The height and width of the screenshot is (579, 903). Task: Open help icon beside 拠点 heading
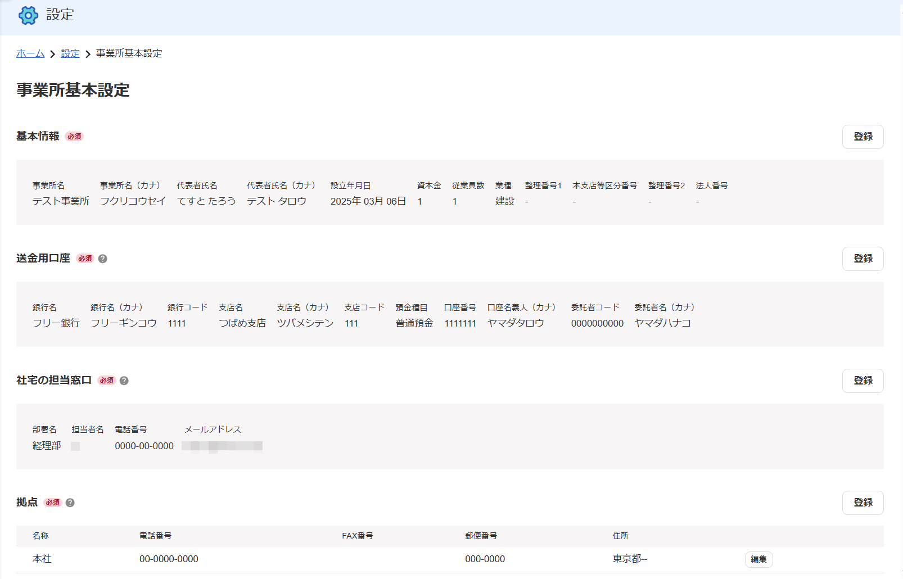[70, 503]
